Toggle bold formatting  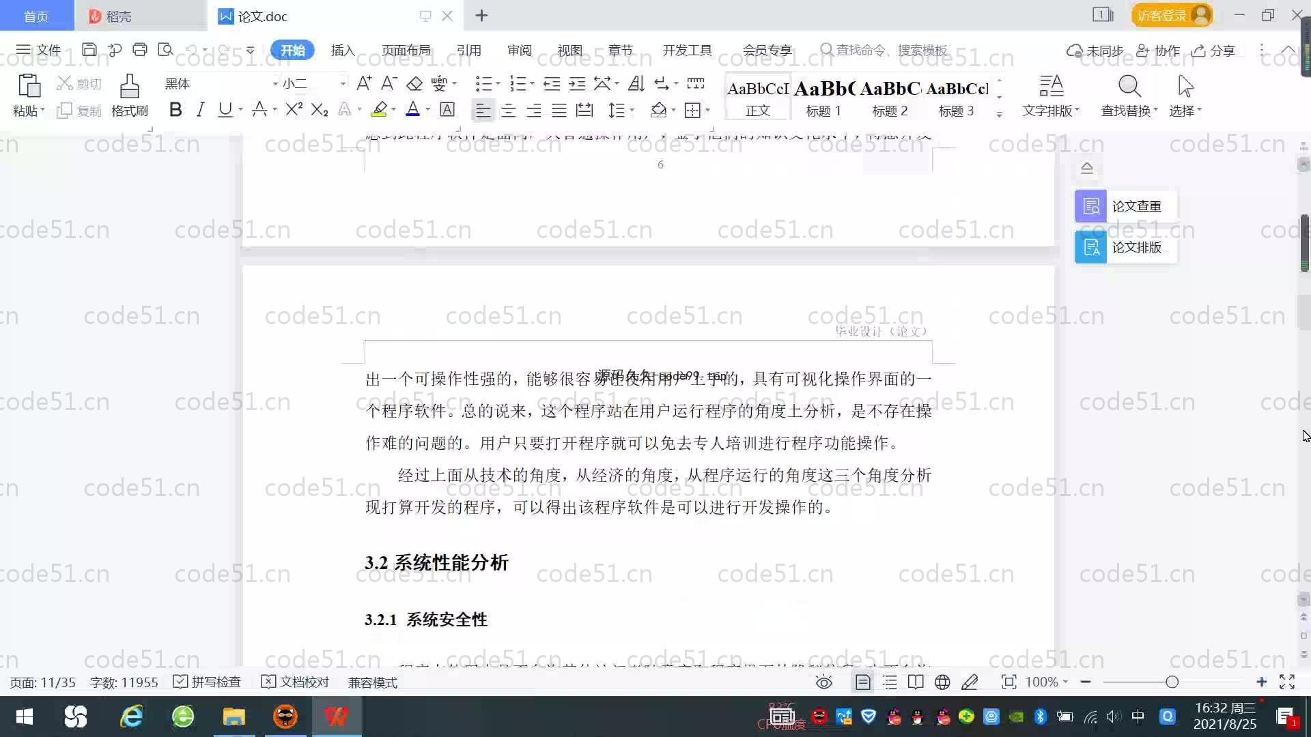pos(175,110)
